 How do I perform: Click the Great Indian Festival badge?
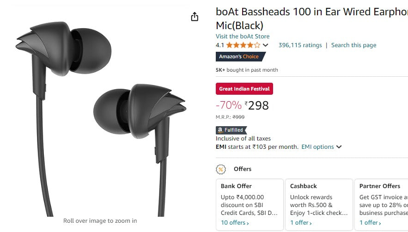[244, 89]
